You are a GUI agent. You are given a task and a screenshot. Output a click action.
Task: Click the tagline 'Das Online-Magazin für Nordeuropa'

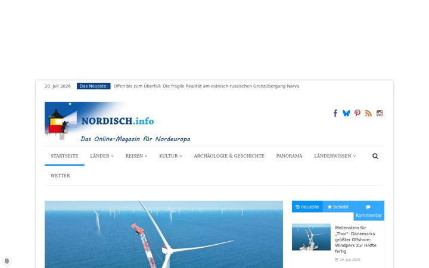[135, 139]
